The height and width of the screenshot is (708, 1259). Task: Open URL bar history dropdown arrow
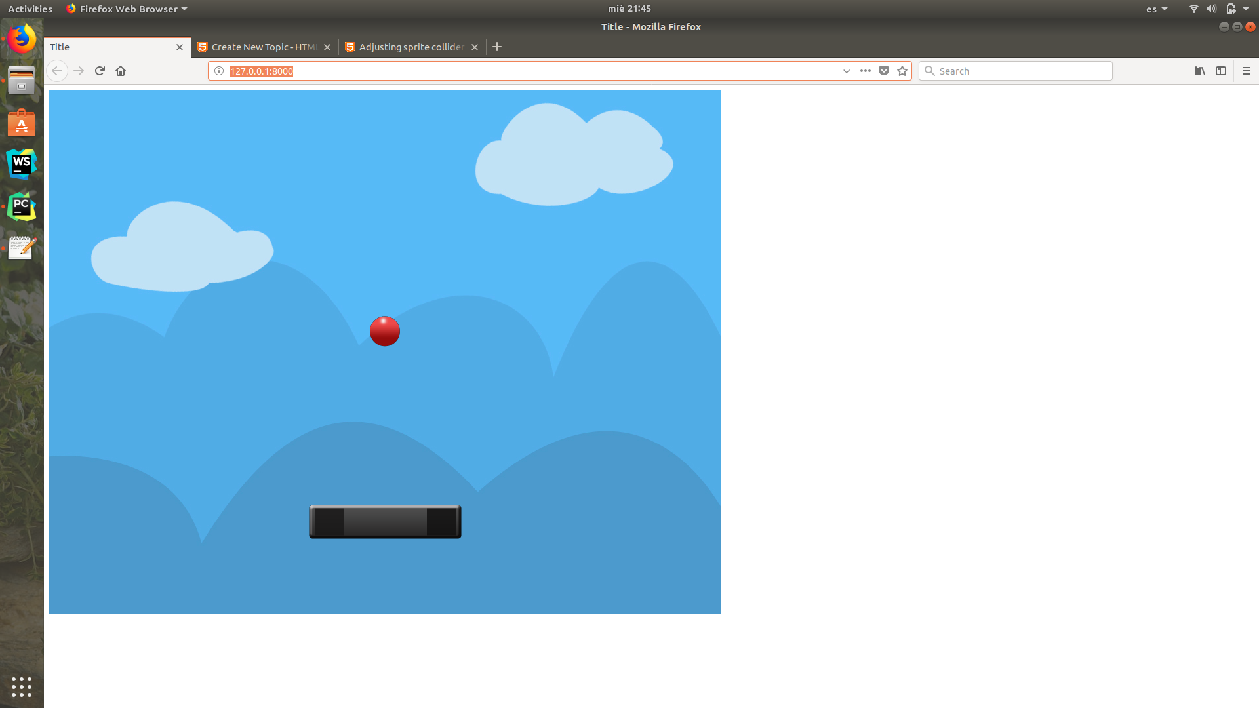[x=847, y=71]
